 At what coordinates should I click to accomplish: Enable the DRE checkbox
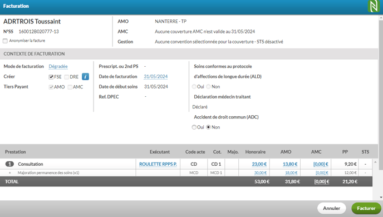(x=66, y=77)
